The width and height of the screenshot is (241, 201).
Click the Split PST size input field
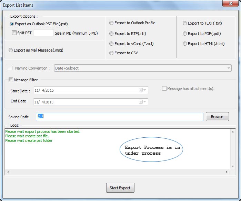[44, 33]
